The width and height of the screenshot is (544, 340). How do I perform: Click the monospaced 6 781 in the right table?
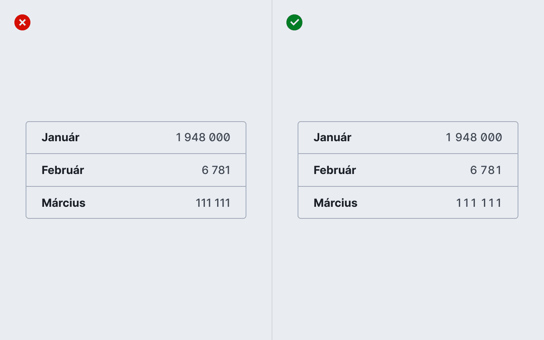coord(486,170)
